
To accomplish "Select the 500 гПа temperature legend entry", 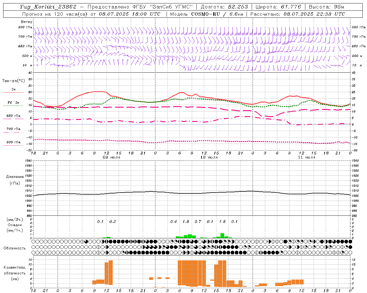I will pyautogui.click(x=13, y=142).
